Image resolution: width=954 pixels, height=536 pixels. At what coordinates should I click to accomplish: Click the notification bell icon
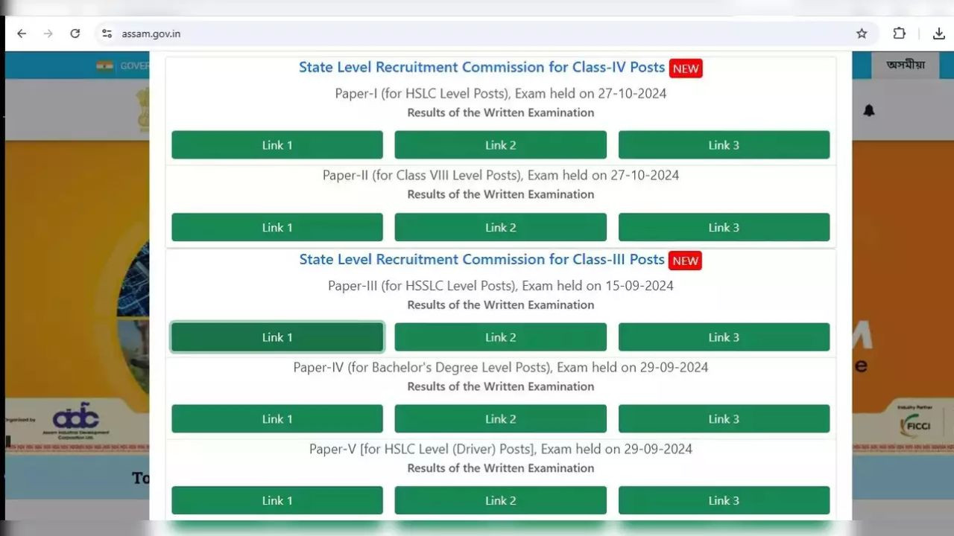pyautogui.click(x=869, y=111)
